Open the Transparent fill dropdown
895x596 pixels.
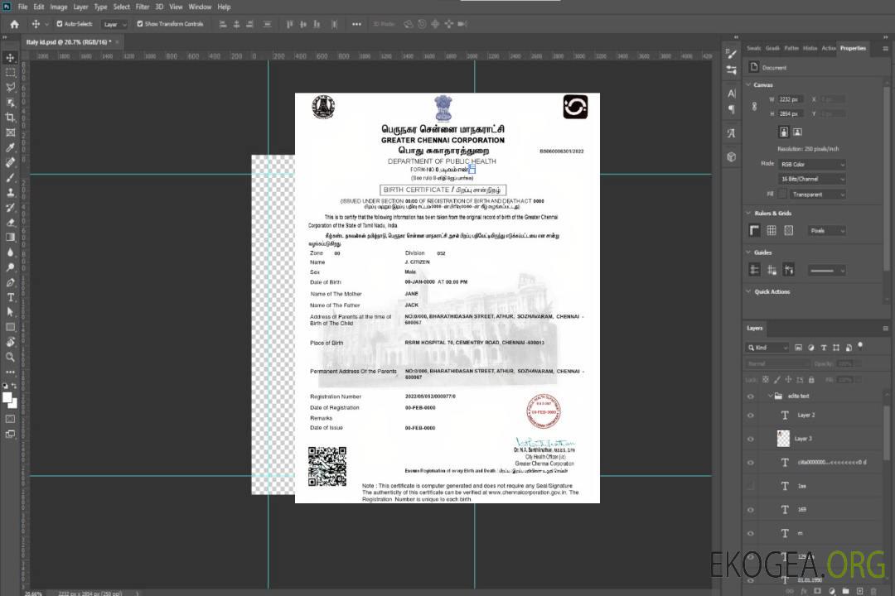[x=818, y=195]
